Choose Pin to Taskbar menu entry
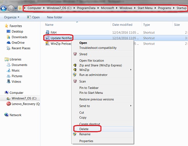 [89, 88]
